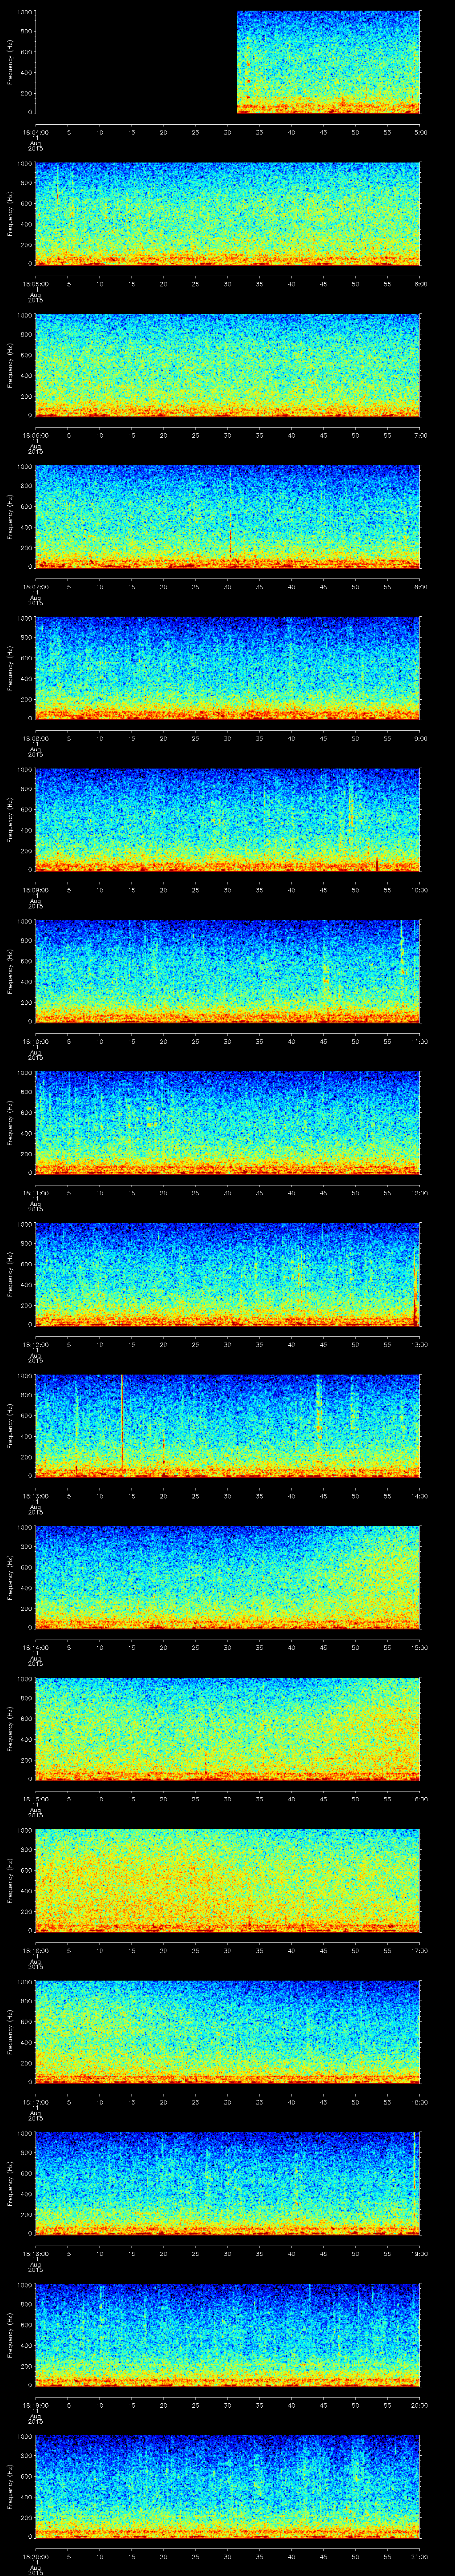Click the spectrogram panel starting at 18:16:00
The image size is (455, 2576).
(228, 1880)
